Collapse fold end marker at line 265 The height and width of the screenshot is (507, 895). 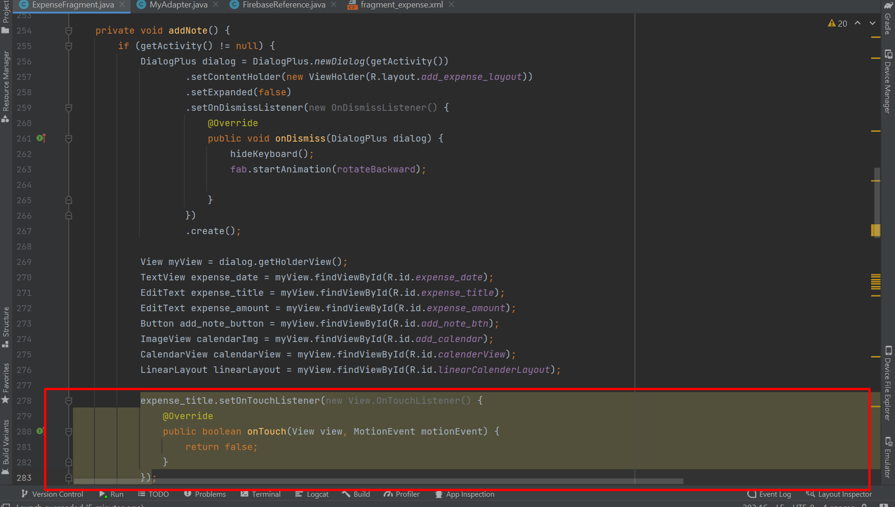click(69, 200)
